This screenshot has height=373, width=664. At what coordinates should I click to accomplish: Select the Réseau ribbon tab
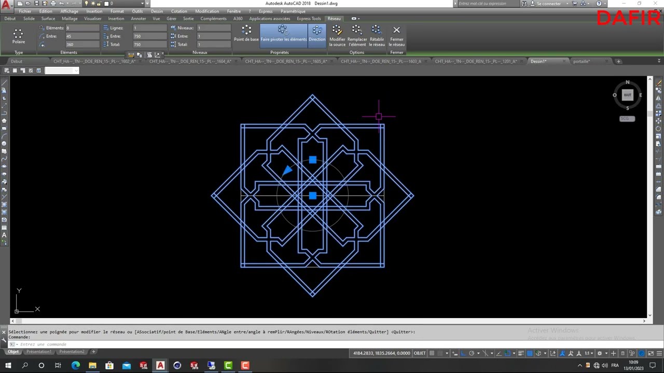[x=334, y=19]
